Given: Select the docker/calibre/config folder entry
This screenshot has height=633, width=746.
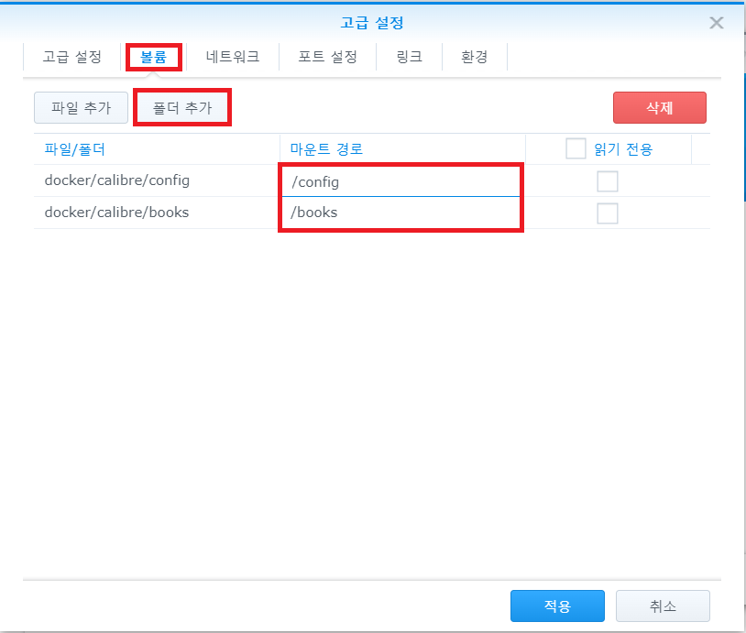Looking at the screenshot, I should coord(117,180).
